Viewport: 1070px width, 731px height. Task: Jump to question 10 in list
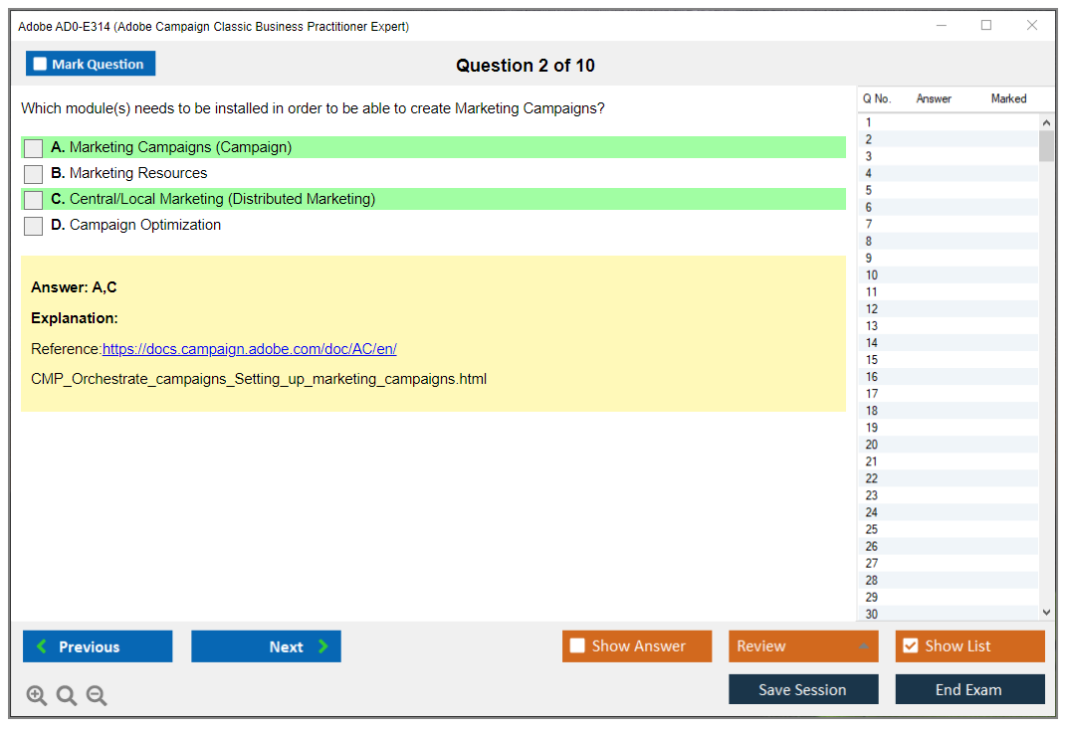click(872, 275)
